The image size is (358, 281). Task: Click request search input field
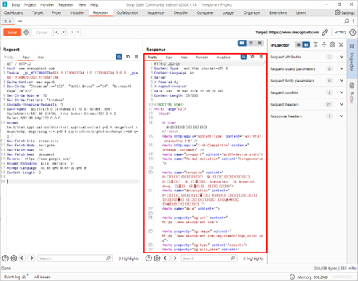pyautogui.click(x=75, y=258)
